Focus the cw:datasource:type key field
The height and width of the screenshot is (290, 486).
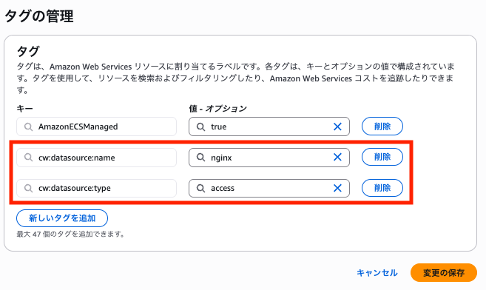[x=96, y=188]
